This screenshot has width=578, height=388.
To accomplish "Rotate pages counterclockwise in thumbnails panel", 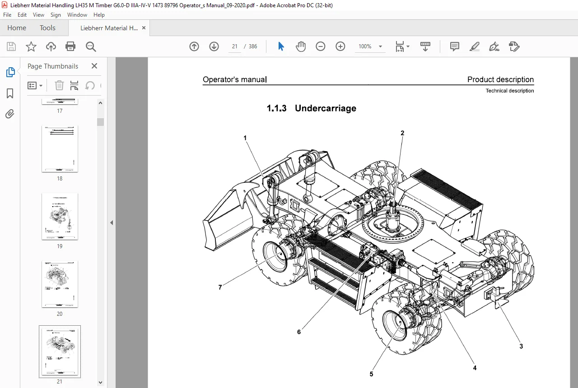I will point(90,85).
